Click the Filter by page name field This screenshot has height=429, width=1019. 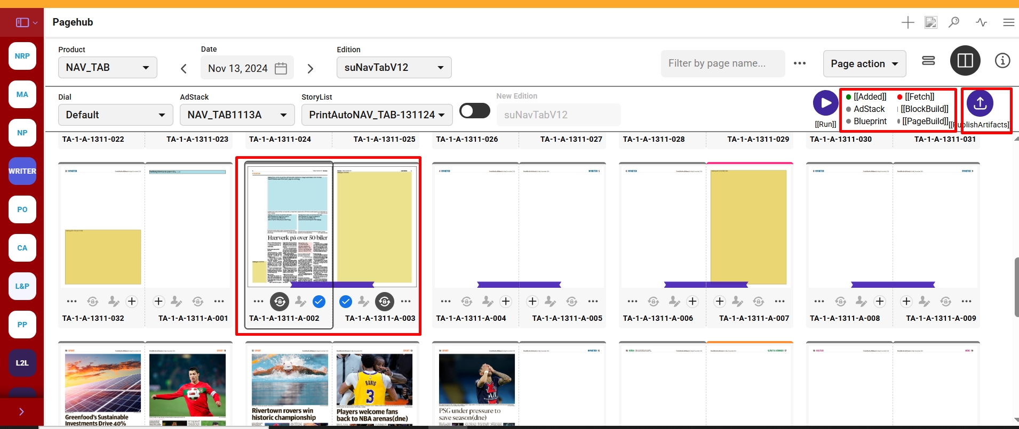point(722,63)
